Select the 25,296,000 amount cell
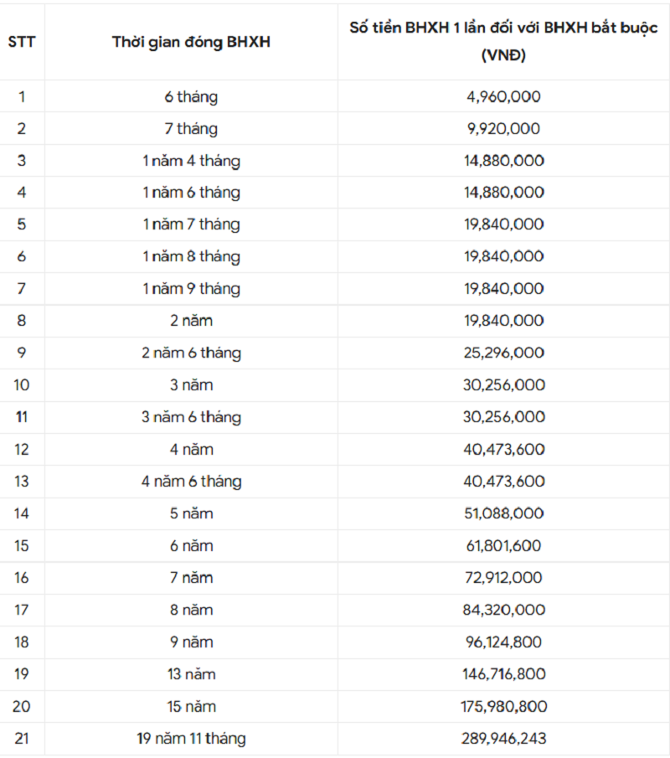The image size is (670, 758). [x=503, y=353]
